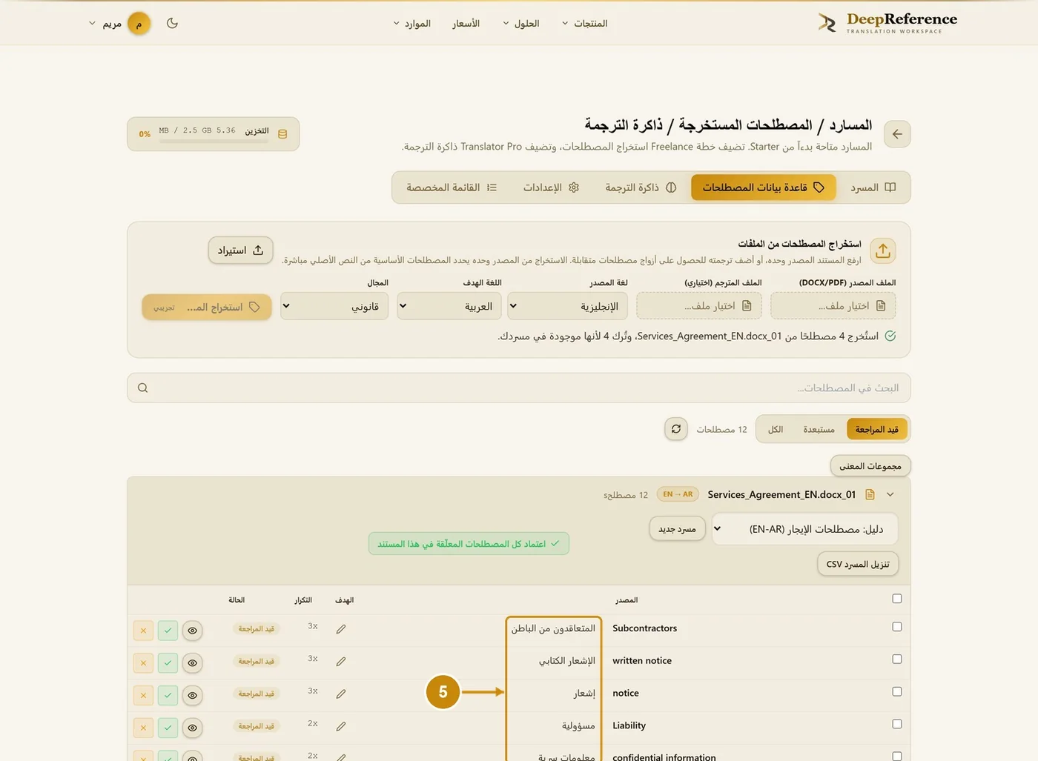View context for written notice eye icon
The image size is (1038, 761).
click(193, 662)
